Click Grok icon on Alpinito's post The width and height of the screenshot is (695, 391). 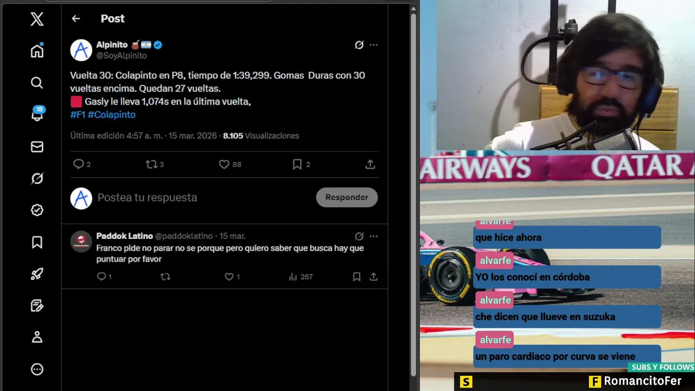pos(359,45)
